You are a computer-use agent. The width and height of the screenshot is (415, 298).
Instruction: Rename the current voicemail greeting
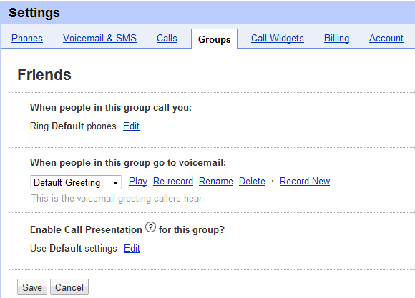(x=216, y=182)
